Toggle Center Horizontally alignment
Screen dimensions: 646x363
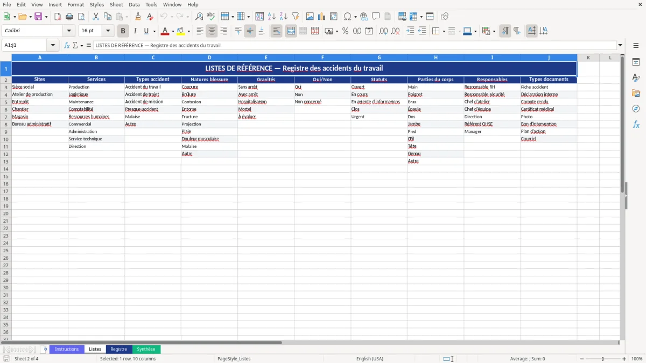coord(212,31)
